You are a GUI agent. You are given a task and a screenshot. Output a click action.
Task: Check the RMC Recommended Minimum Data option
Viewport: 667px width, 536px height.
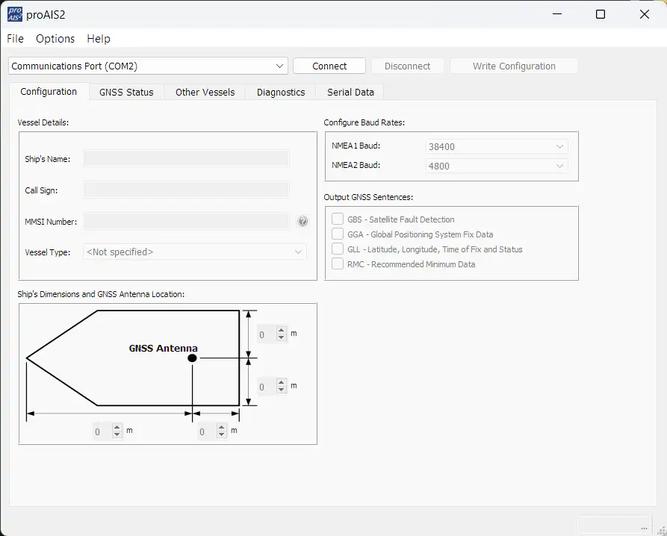(338, 264)
